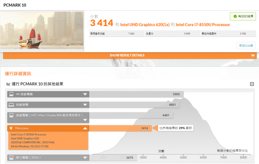The height and width of the screenshot is (164, 259).
Task: Click the 比所有結果的 29% 都好 tooltip
Action: (x=176, y=128)
